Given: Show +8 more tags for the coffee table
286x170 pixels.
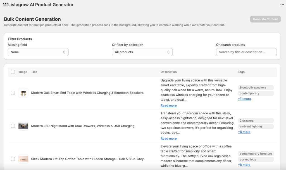Looking at the screenshot, I should tap(244, 165).
